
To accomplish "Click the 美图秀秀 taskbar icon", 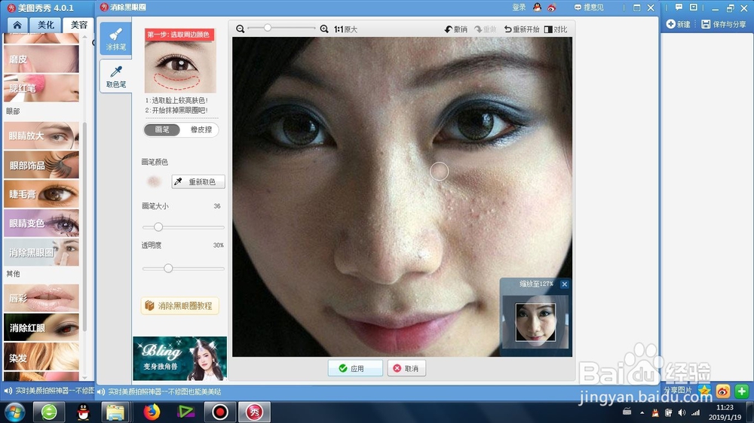I will (x=254, y=412).
